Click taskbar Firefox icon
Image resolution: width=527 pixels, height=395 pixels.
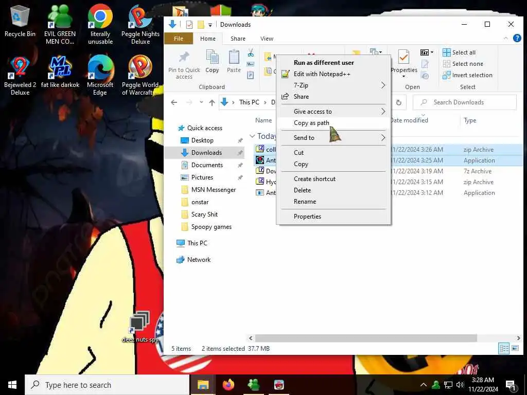pos(228,385)
